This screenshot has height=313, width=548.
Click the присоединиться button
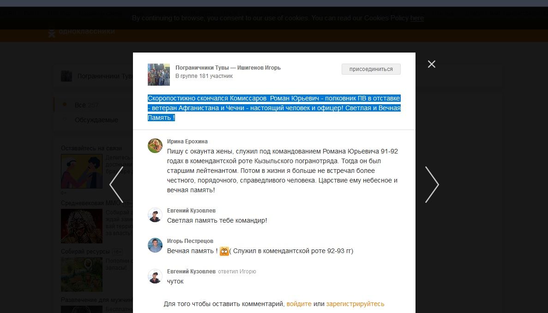click(371, 69)
